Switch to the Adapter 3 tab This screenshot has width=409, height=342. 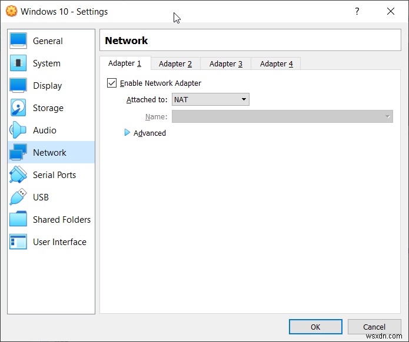[x=226, y=64]
